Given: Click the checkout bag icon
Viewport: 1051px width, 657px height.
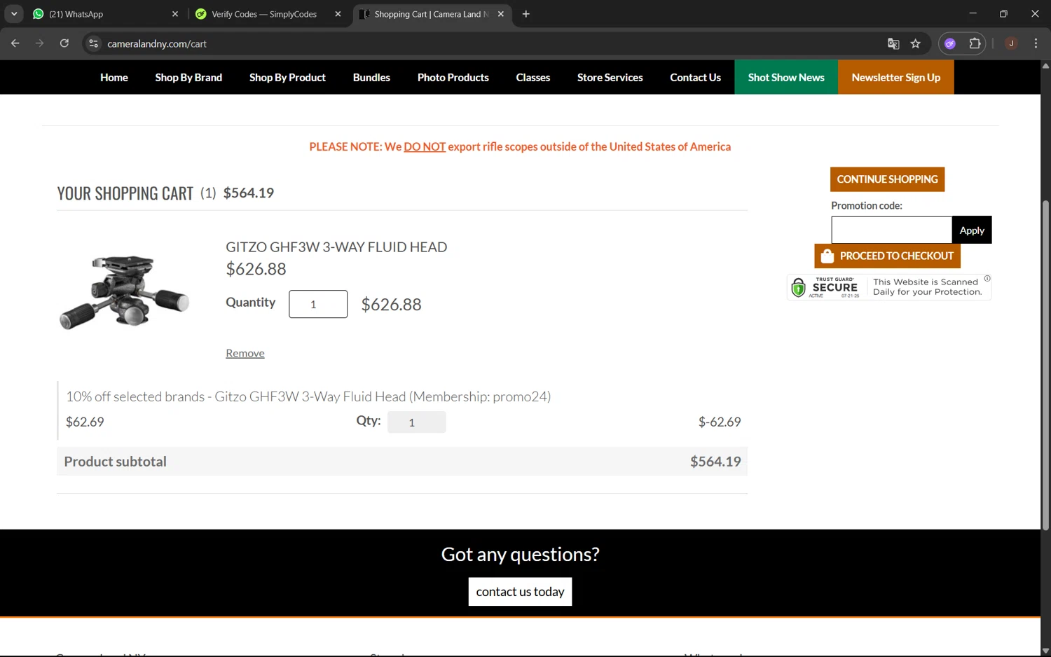Looking at the screenshot, I should click(x=827, y=256).
